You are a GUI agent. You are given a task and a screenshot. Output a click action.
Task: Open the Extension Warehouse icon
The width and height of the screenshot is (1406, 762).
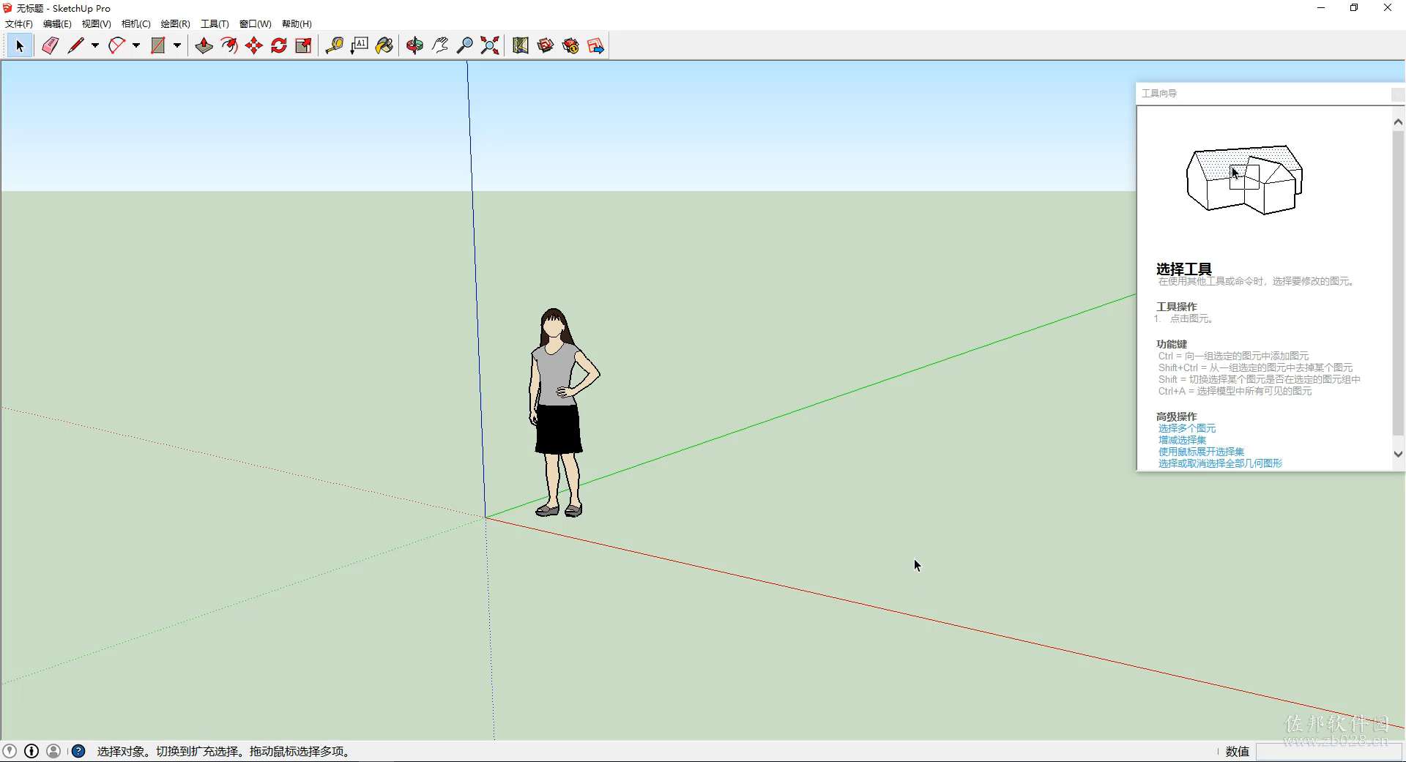pyautogui.click(x=570, y=46)
